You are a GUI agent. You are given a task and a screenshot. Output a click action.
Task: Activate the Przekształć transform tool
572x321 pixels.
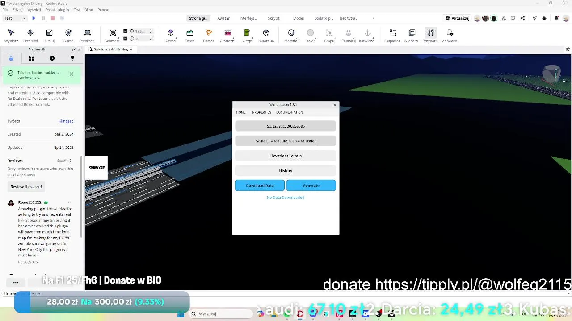click(88, 36)
